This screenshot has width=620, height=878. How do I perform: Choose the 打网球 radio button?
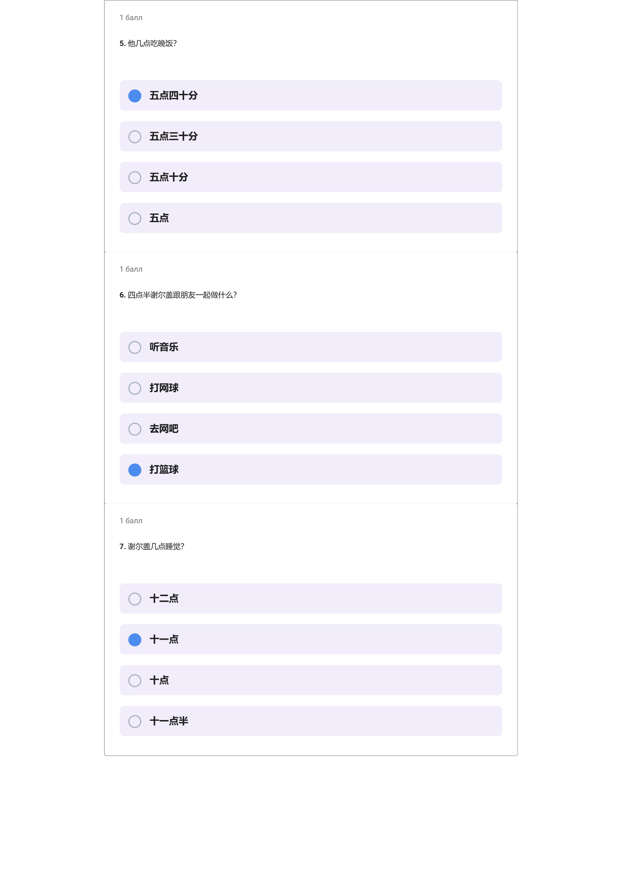(x=134, y=388)
